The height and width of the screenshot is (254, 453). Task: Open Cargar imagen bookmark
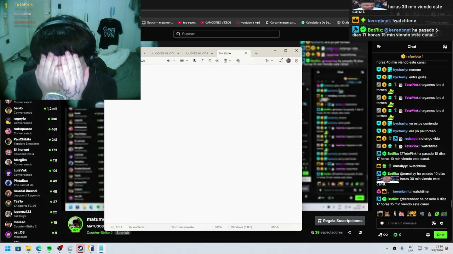click(x=280, y=23)
